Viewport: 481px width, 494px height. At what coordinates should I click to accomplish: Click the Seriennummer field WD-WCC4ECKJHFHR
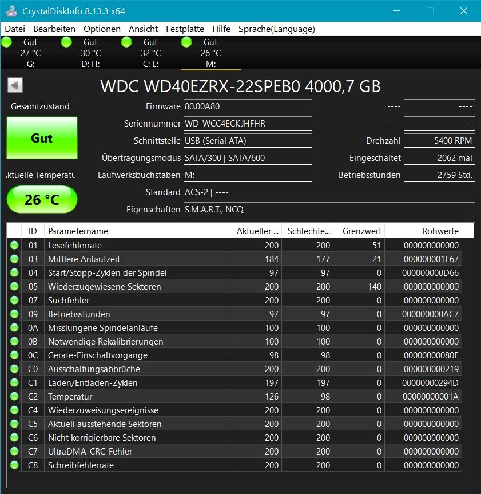click(x=248, y=123)
